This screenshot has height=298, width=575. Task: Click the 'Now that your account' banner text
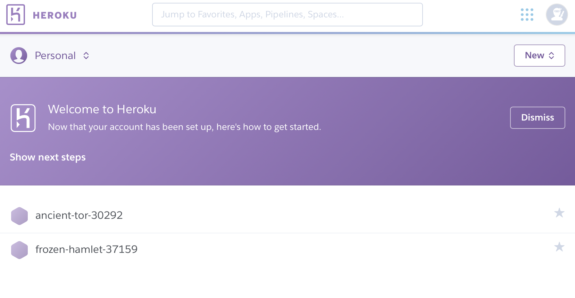point(184,127)
